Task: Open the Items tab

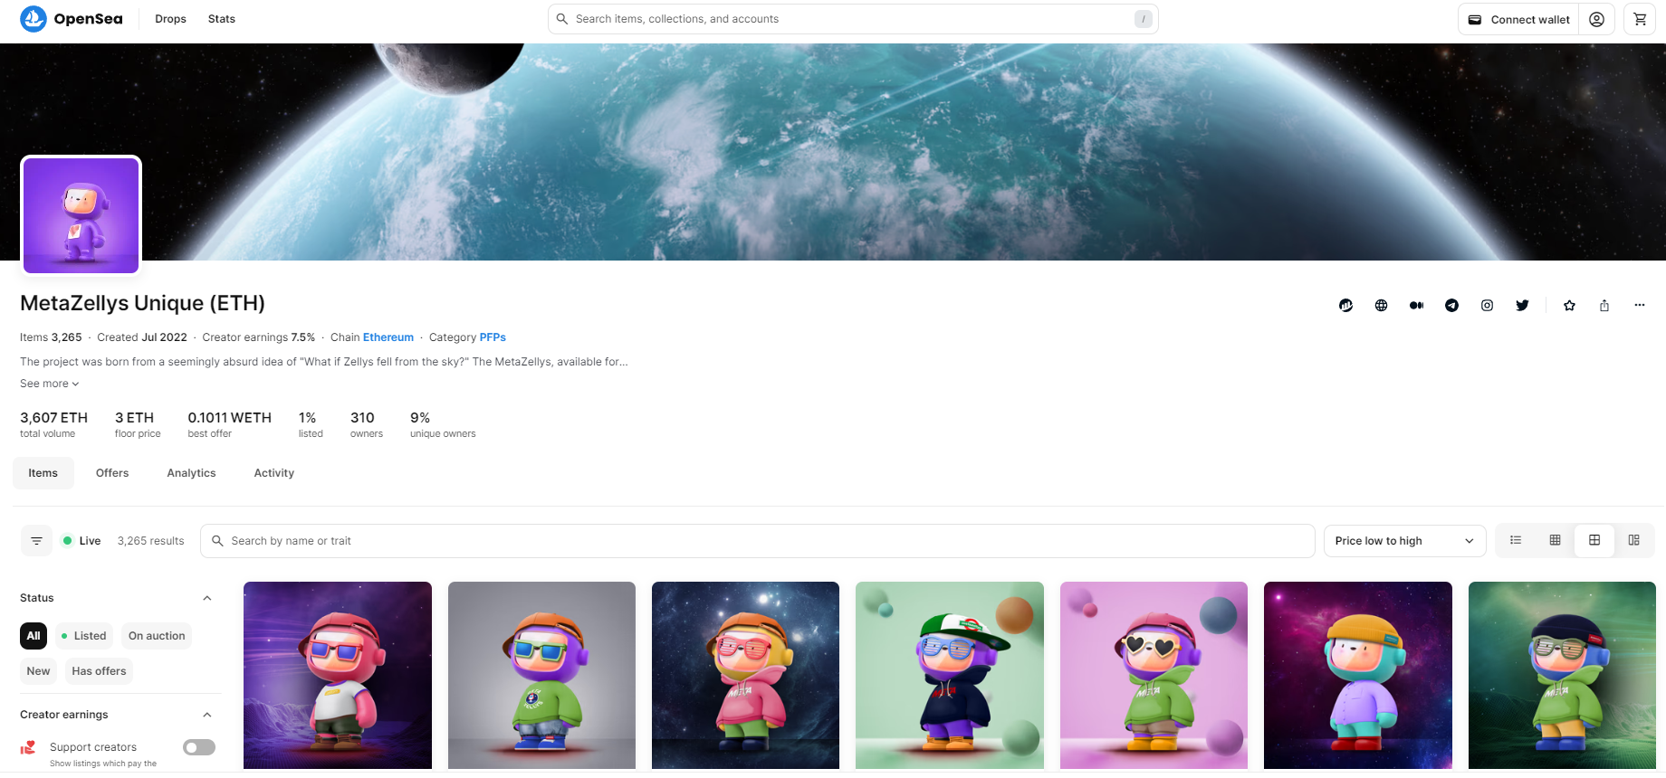Action: coord(43,473)
